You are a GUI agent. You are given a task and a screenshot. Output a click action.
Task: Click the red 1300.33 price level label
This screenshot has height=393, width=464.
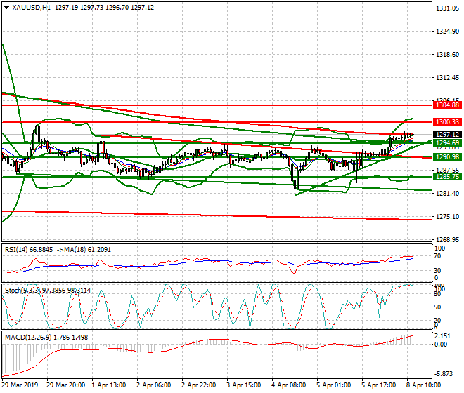[447, 121]
